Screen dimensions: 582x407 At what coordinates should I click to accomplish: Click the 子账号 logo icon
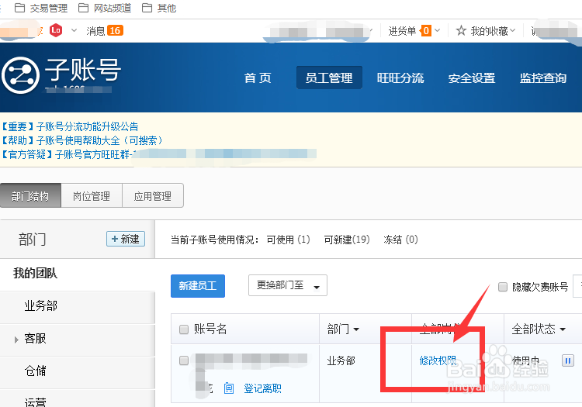pos(20,75)
